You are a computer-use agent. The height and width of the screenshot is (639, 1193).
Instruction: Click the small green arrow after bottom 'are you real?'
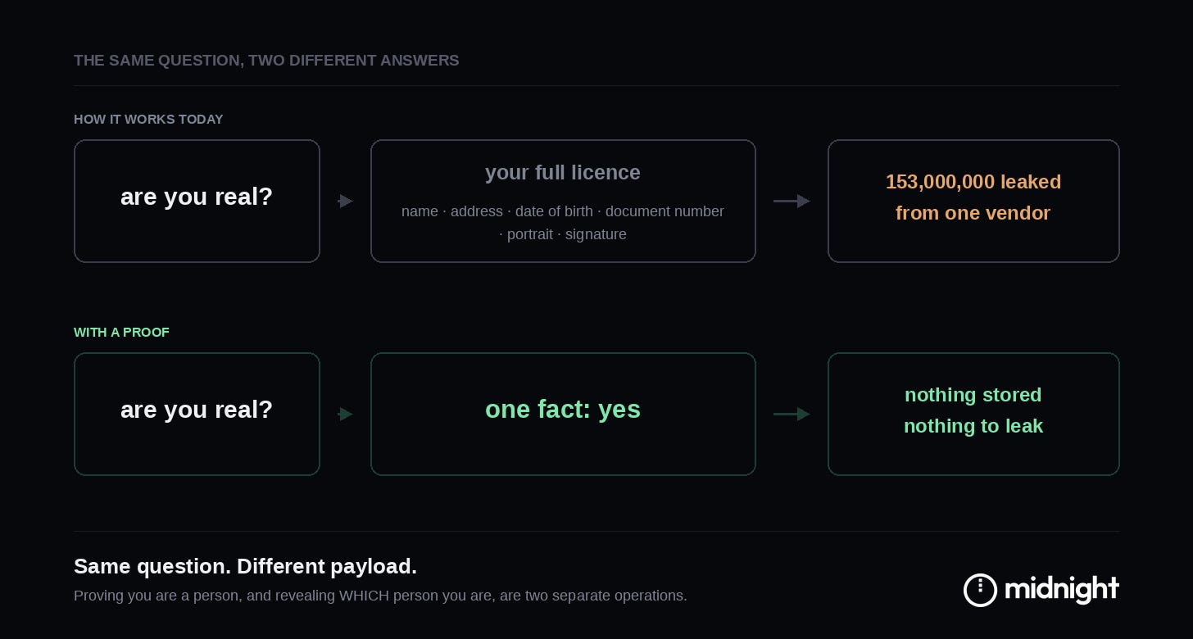coord(346,414)
